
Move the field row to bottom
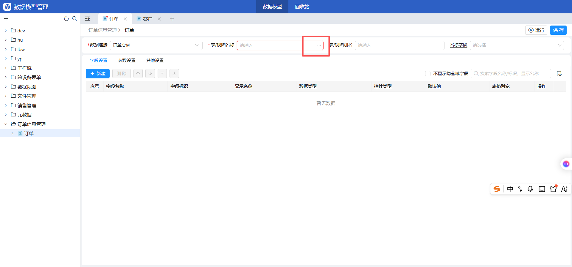174,74
